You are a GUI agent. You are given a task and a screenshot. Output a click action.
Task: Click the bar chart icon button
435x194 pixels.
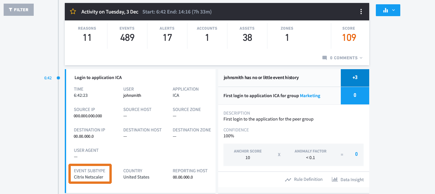point(385,10)
